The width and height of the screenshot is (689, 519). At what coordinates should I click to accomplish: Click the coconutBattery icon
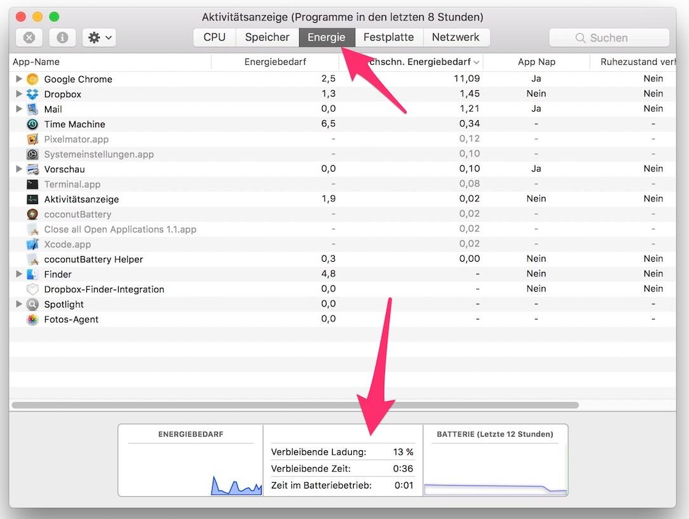click(32, 215)
